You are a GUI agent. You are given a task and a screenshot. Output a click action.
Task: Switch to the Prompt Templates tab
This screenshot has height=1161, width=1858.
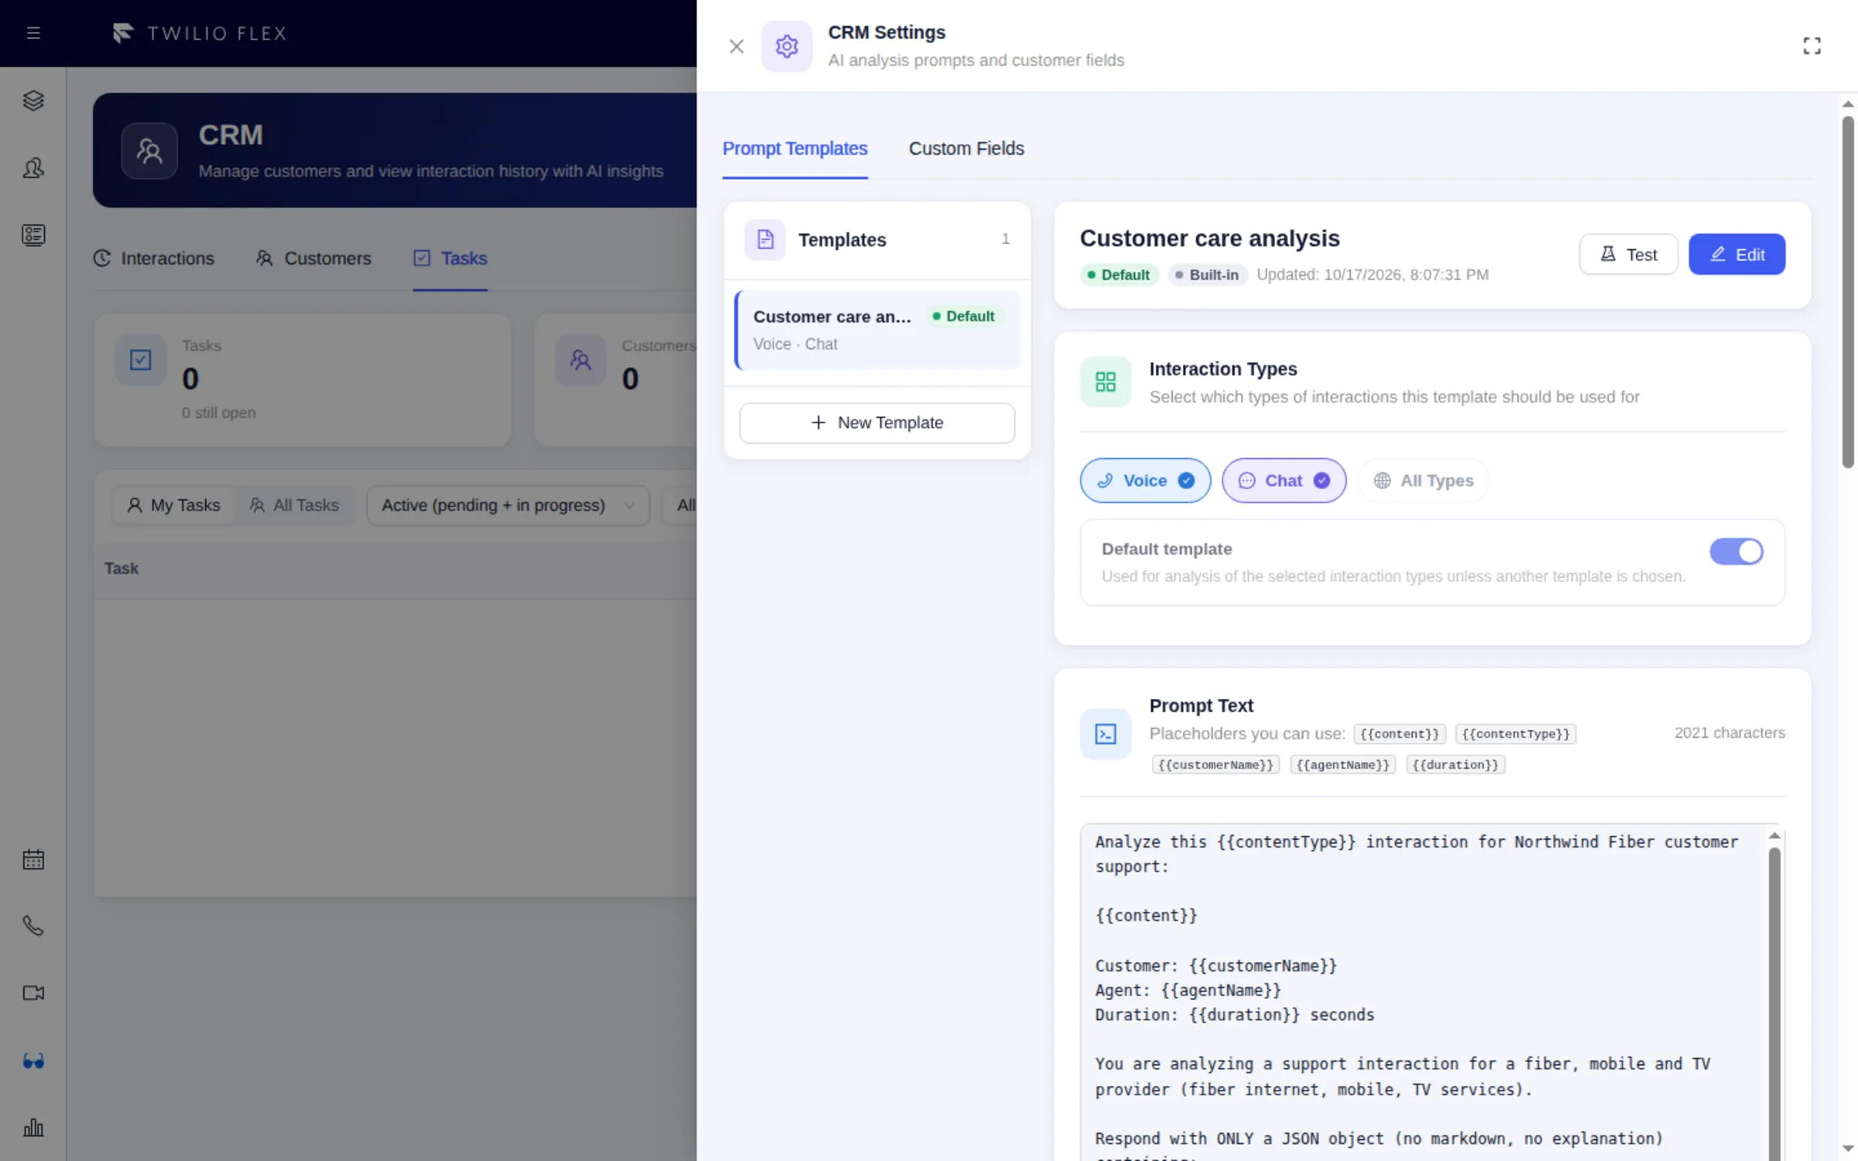tap(794, 149)
